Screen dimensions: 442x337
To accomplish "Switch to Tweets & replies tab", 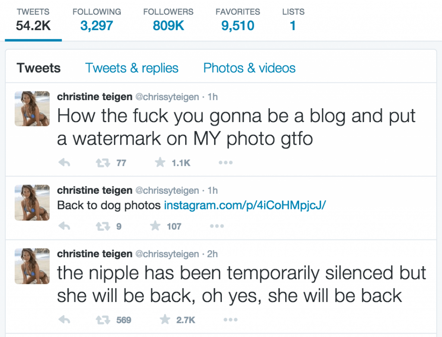I will click(132, 68).
